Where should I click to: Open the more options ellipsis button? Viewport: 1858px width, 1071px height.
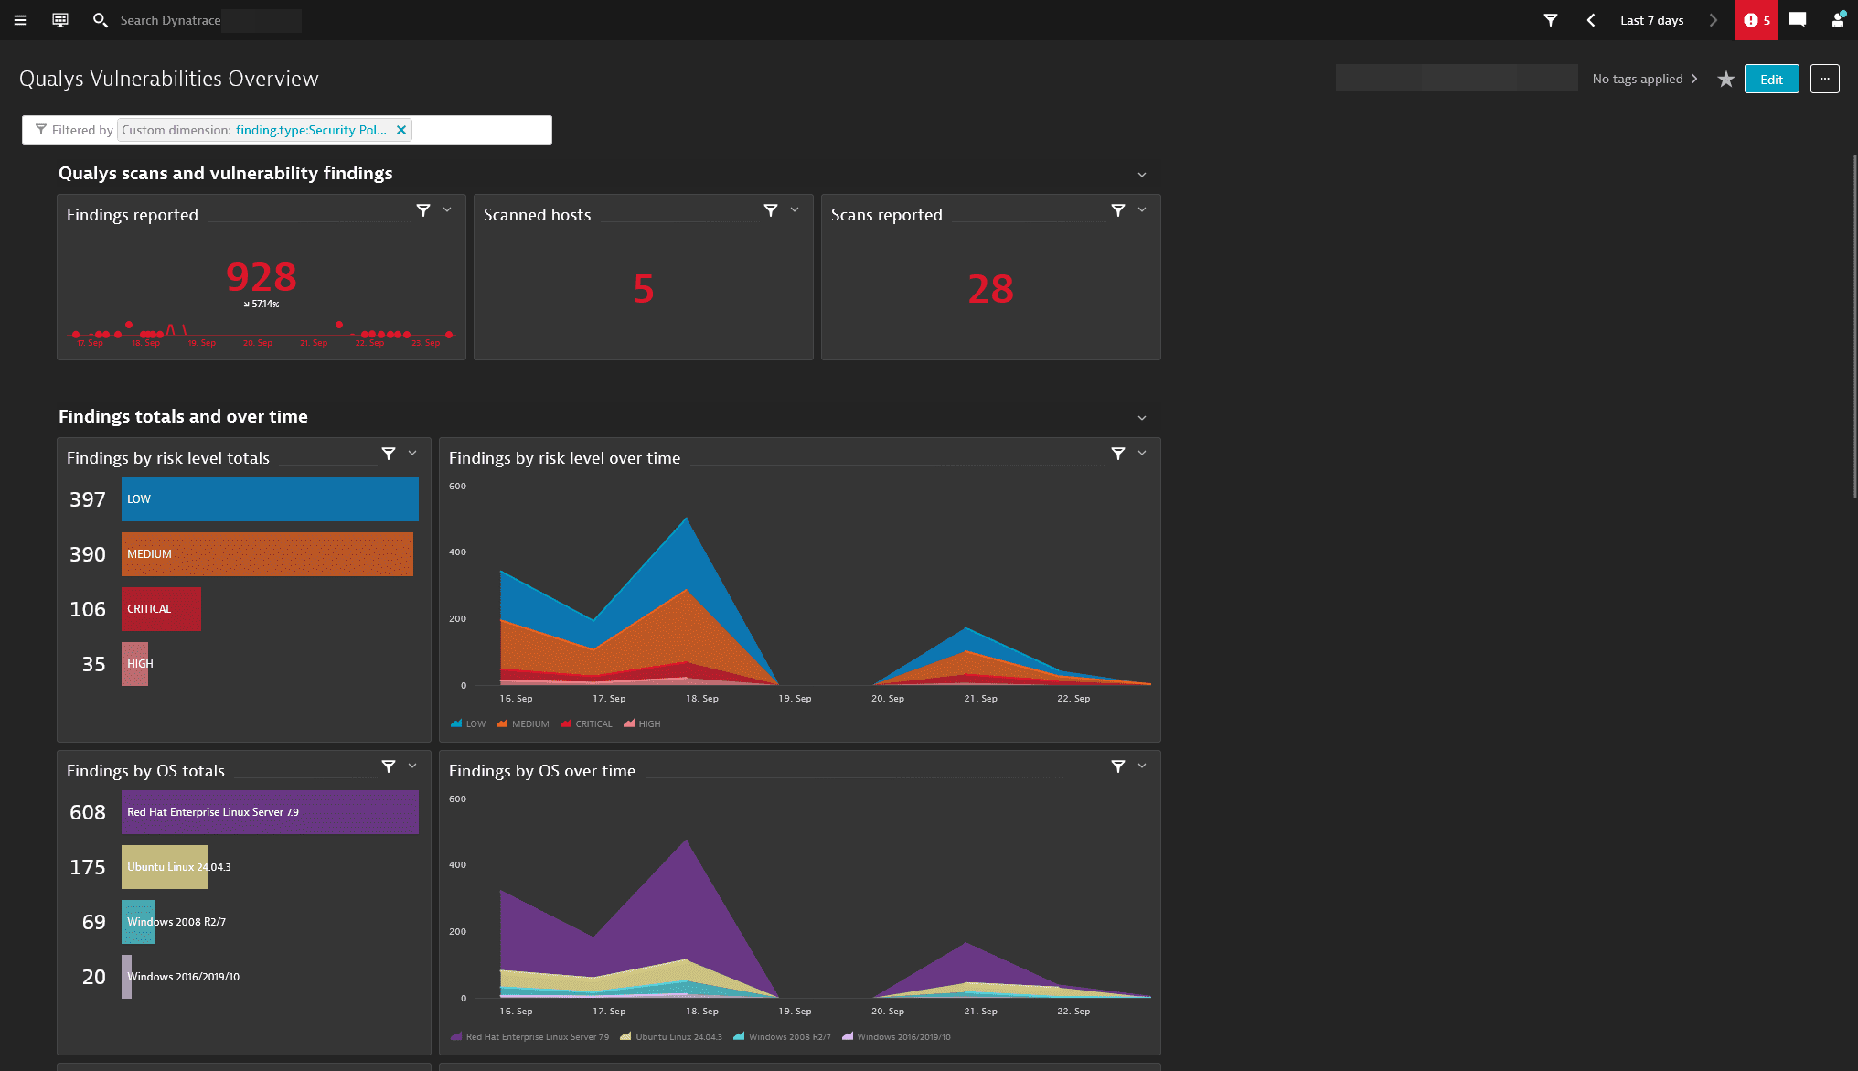1825,79
